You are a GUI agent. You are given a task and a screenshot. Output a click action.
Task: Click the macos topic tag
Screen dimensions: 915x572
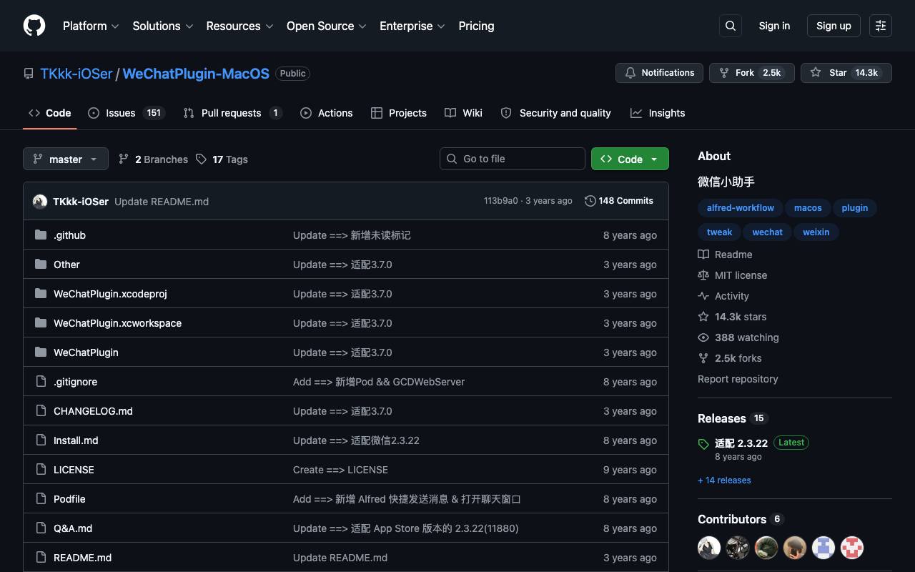click(808, 208)
